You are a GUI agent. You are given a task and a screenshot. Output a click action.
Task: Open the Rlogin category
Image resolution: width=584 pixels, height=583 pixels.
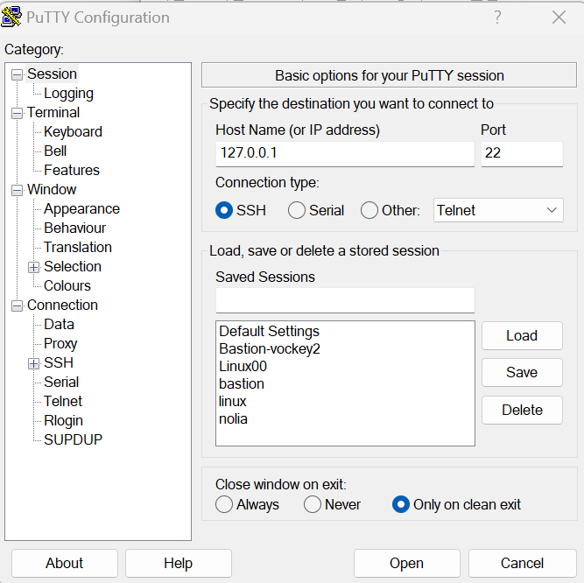63,421
